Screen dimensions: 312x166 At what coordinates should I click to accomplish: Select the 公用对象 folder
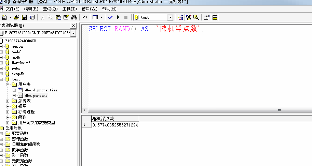click(x=13, y=128)
